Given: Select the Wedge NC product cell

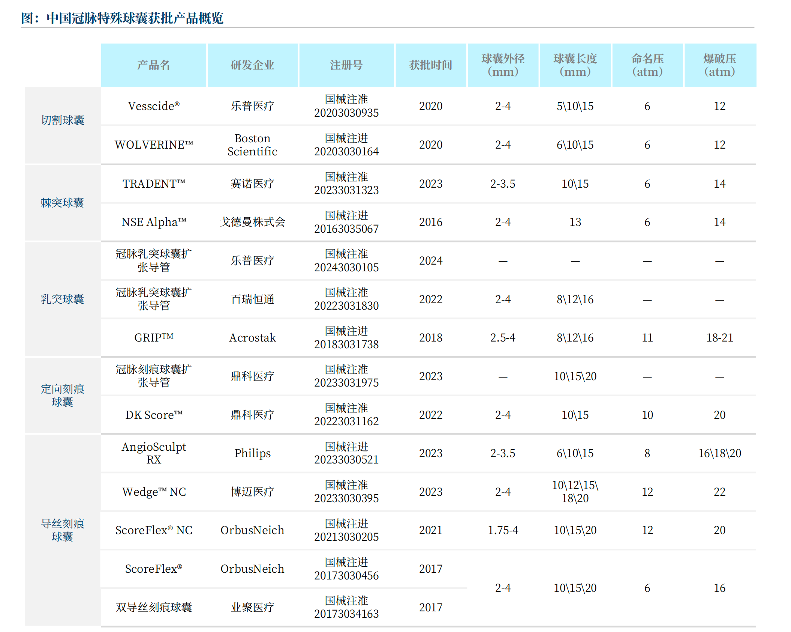Looking at the screenshot, I should pyautogui.click(x=153, y=492).
